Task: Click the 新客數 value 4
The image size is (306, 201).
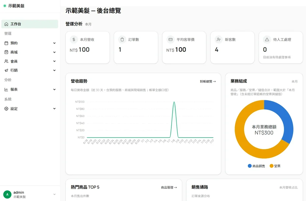Action: (x=217, y=50)
